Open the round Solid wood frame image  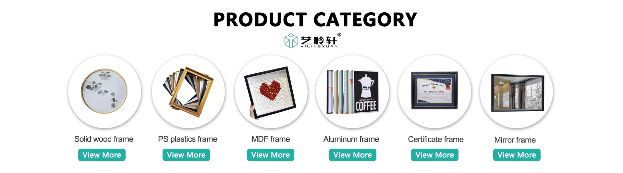click(104, 91)
